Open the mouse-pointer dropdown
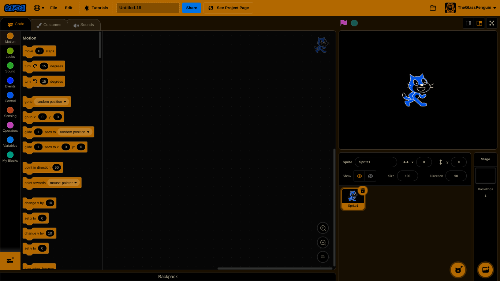Viewport: 500px width, 281px height. [63, 183]
